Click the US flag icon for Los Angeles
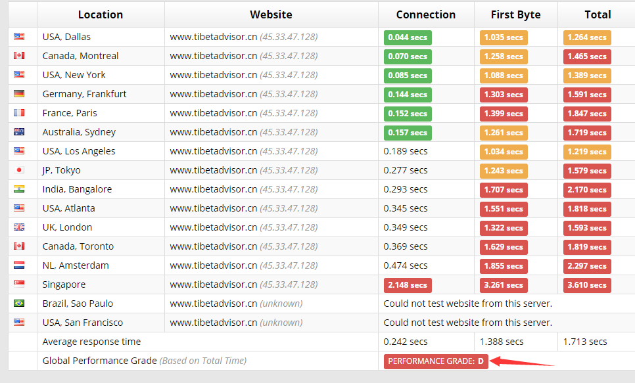Image resolution: width=635 pixels, height=383 pixels. click(x=19, y=150)
